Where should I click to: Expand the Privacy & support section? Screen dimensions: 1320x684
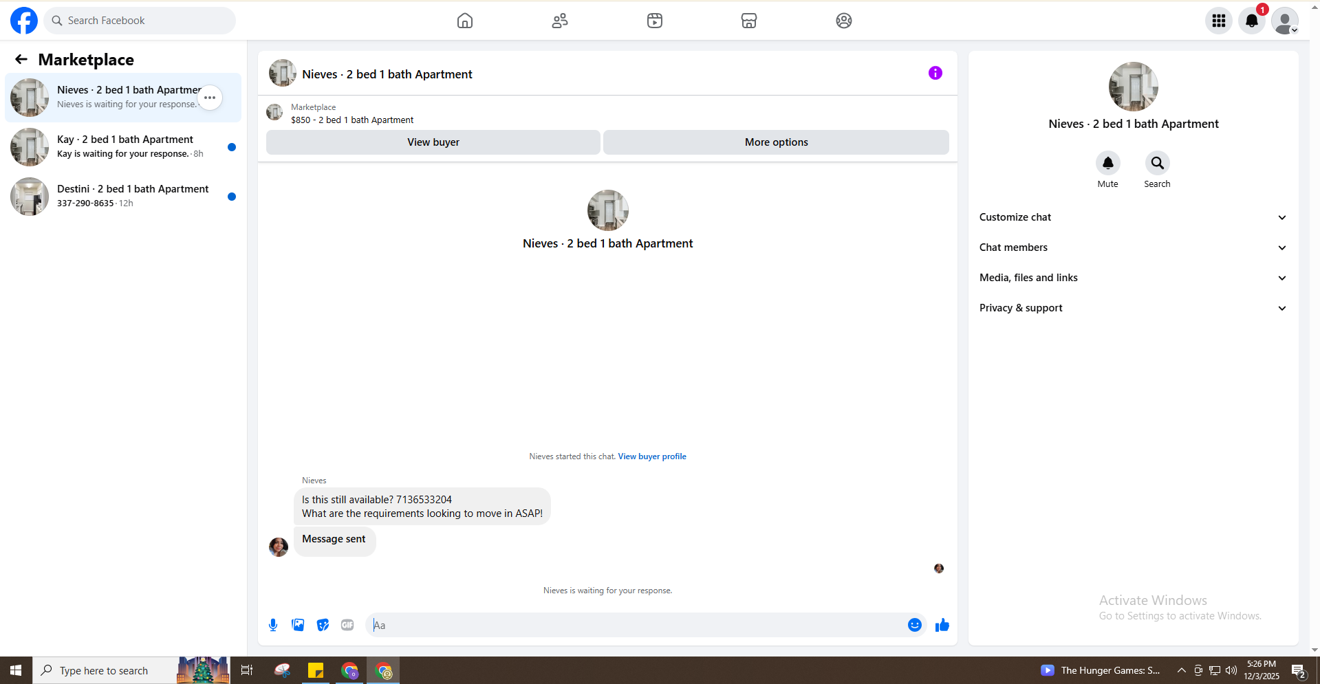coord(1134,308)
